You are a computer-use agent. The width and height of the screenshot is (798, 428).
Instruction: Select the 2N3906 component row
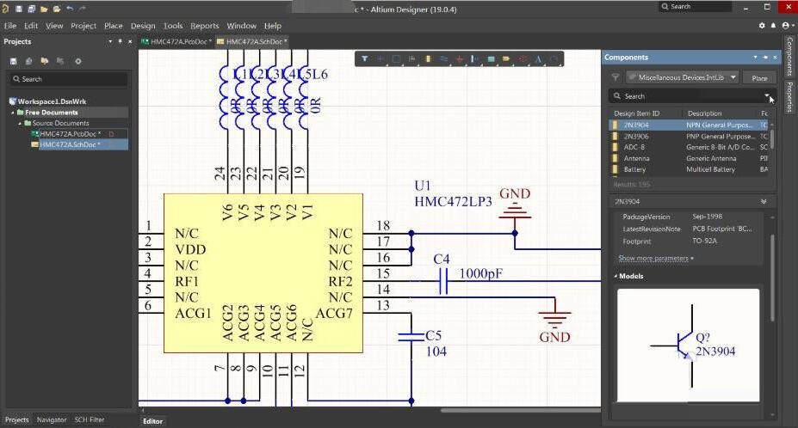click(x=690, y=137)
